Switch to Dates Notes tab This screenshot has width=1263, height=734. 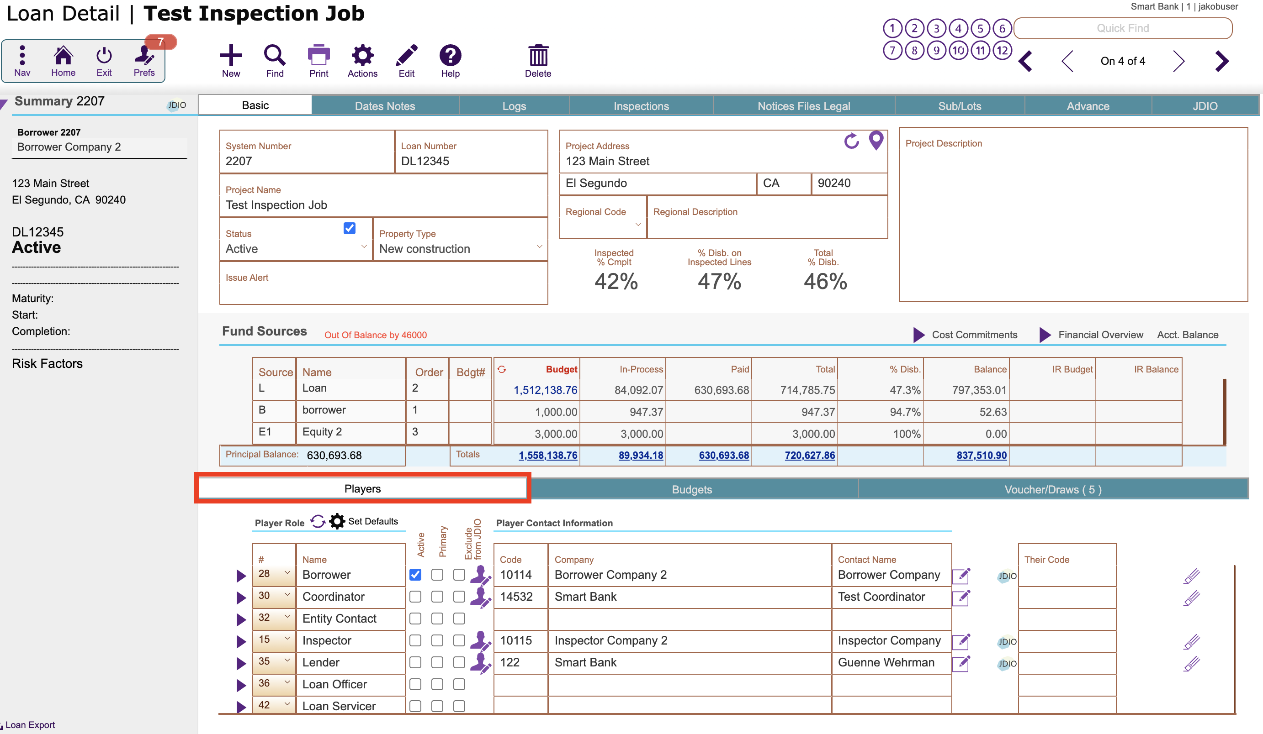(x=385, y=106)
